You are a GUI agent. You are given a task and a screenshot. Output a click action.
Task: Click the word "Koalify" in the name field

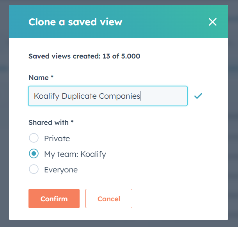click(46, 96)
